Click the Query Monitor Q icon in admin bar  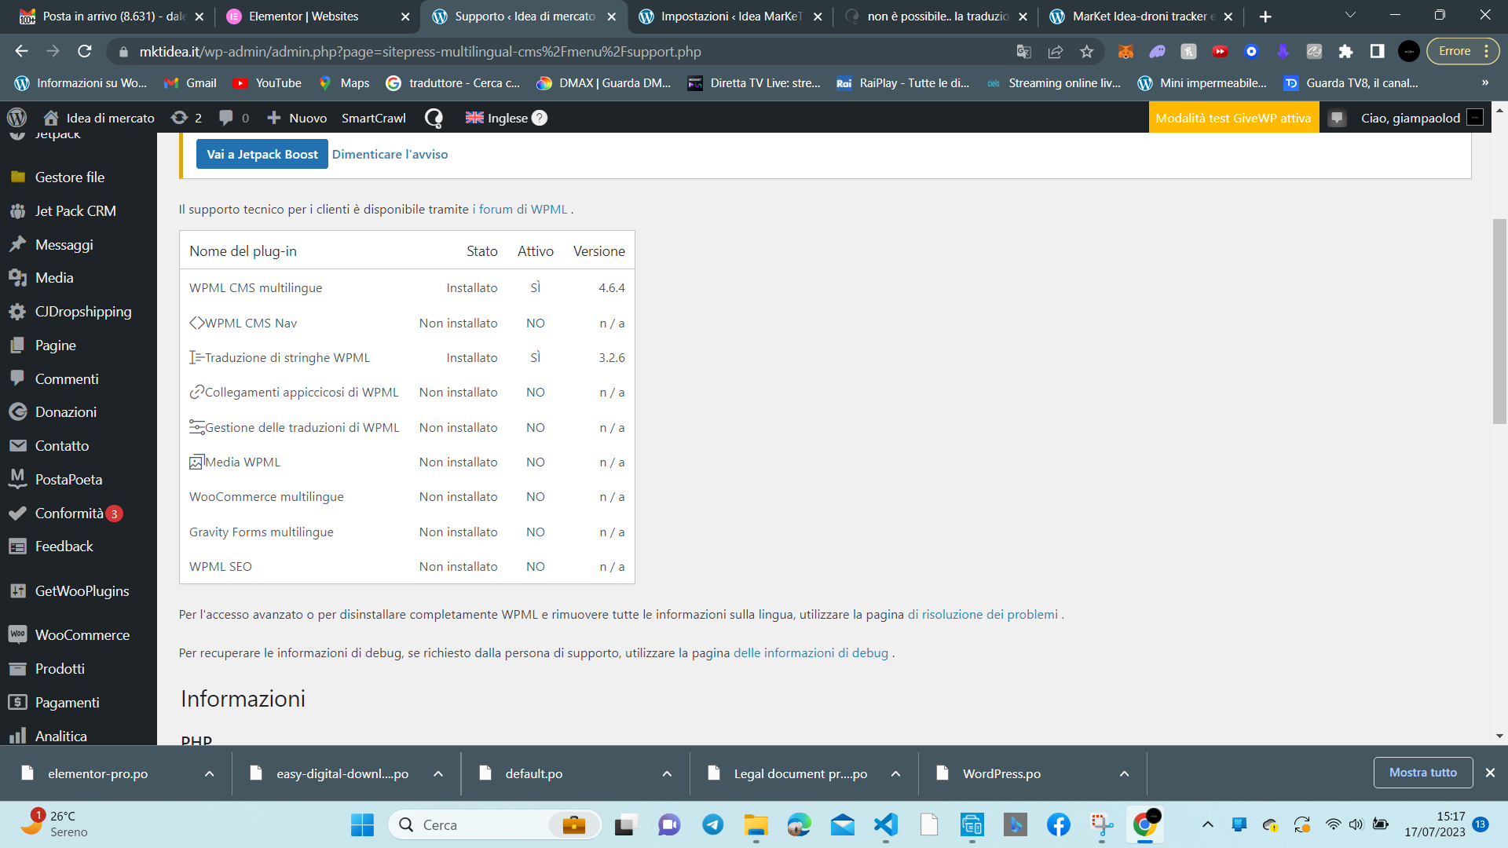pyautogui.click(x=434, y=118)
